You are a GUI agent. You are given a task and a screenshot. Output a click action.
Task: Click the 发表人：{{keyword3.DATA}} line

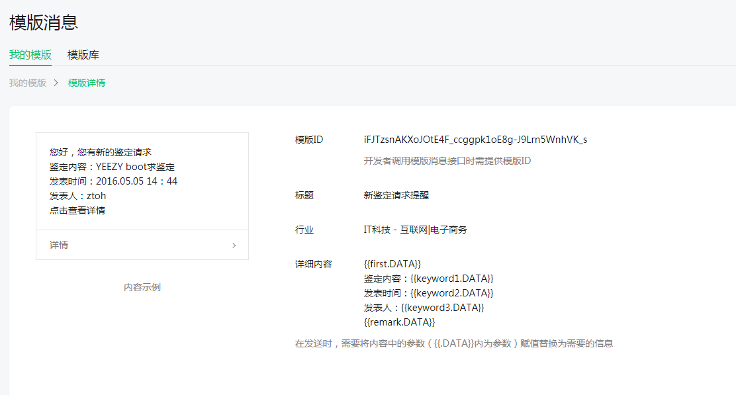424,308
